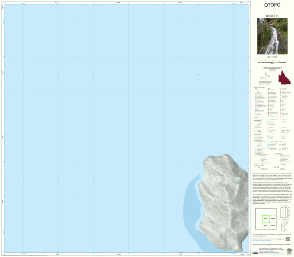Viewport: 294px width, 257px height.
Task: Click the QTOPO title heading
Action: (x=272, y=5)
